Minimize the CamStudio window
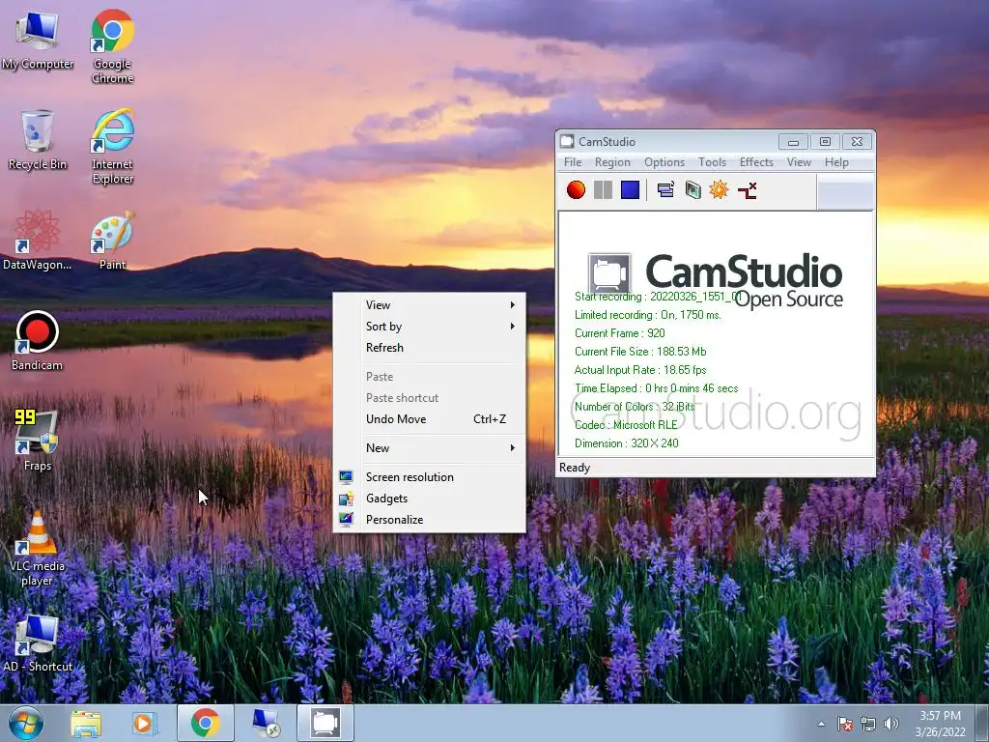989x742 pixels. pyautogui.click(x=793, y=142)
